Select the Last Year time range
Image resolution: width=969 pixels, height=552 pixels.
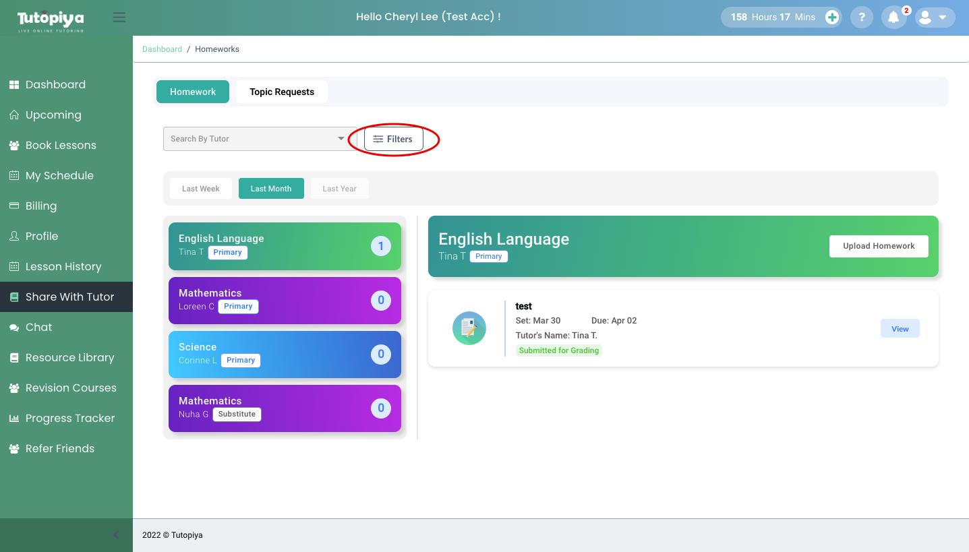[x=339, y=189]
